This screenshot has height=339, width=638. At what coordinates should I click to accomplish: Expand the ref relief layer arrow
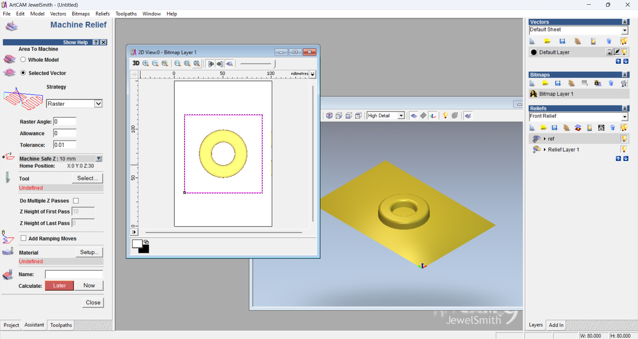click(x=545, y=139)
